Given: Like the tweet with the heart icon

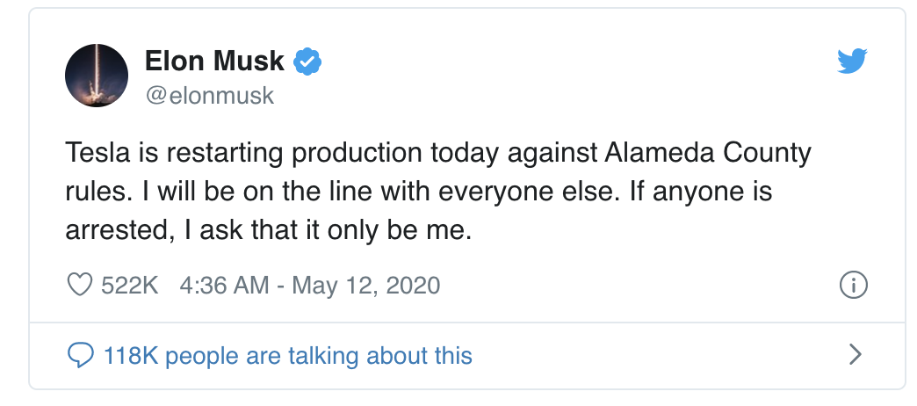Looking at the screenshot, I should pyautogui.click(x=80, y=286).
